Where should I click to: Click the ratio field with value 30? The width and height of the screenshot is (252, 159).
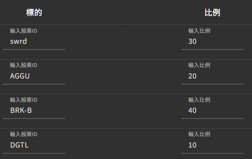(x=212, y=41)
